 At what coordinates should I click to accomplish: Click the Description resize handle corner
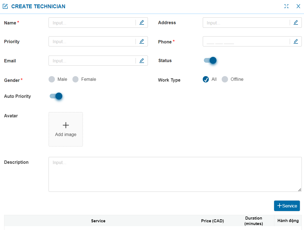point(300,190)
